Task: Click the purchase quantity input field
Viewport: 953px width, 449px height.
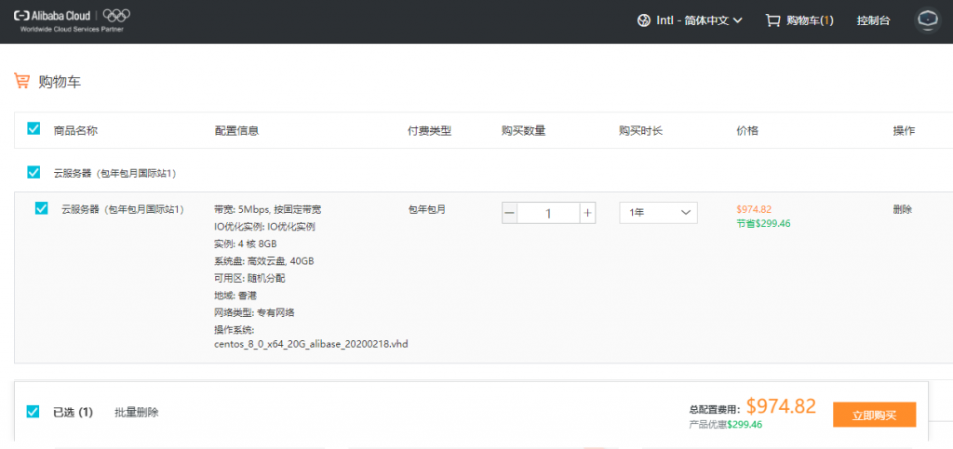Action: pyautogui.click(x=548, y=213)
